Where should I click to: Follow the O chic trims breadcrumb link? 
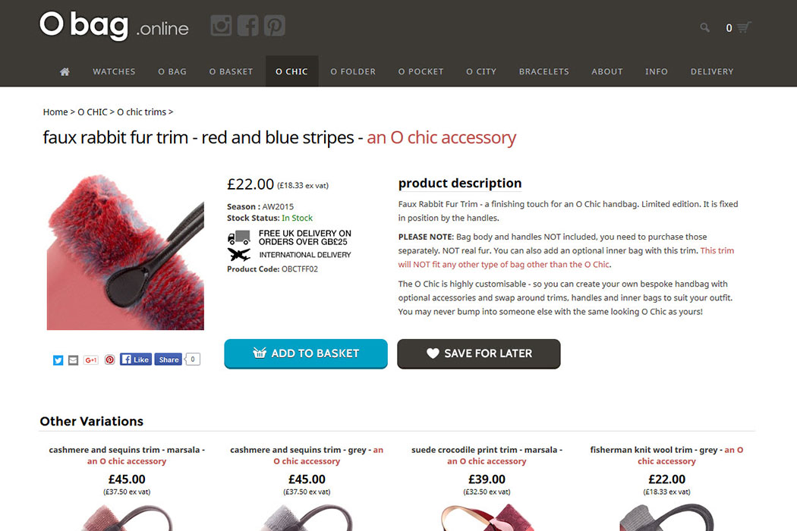coord(141,112)
